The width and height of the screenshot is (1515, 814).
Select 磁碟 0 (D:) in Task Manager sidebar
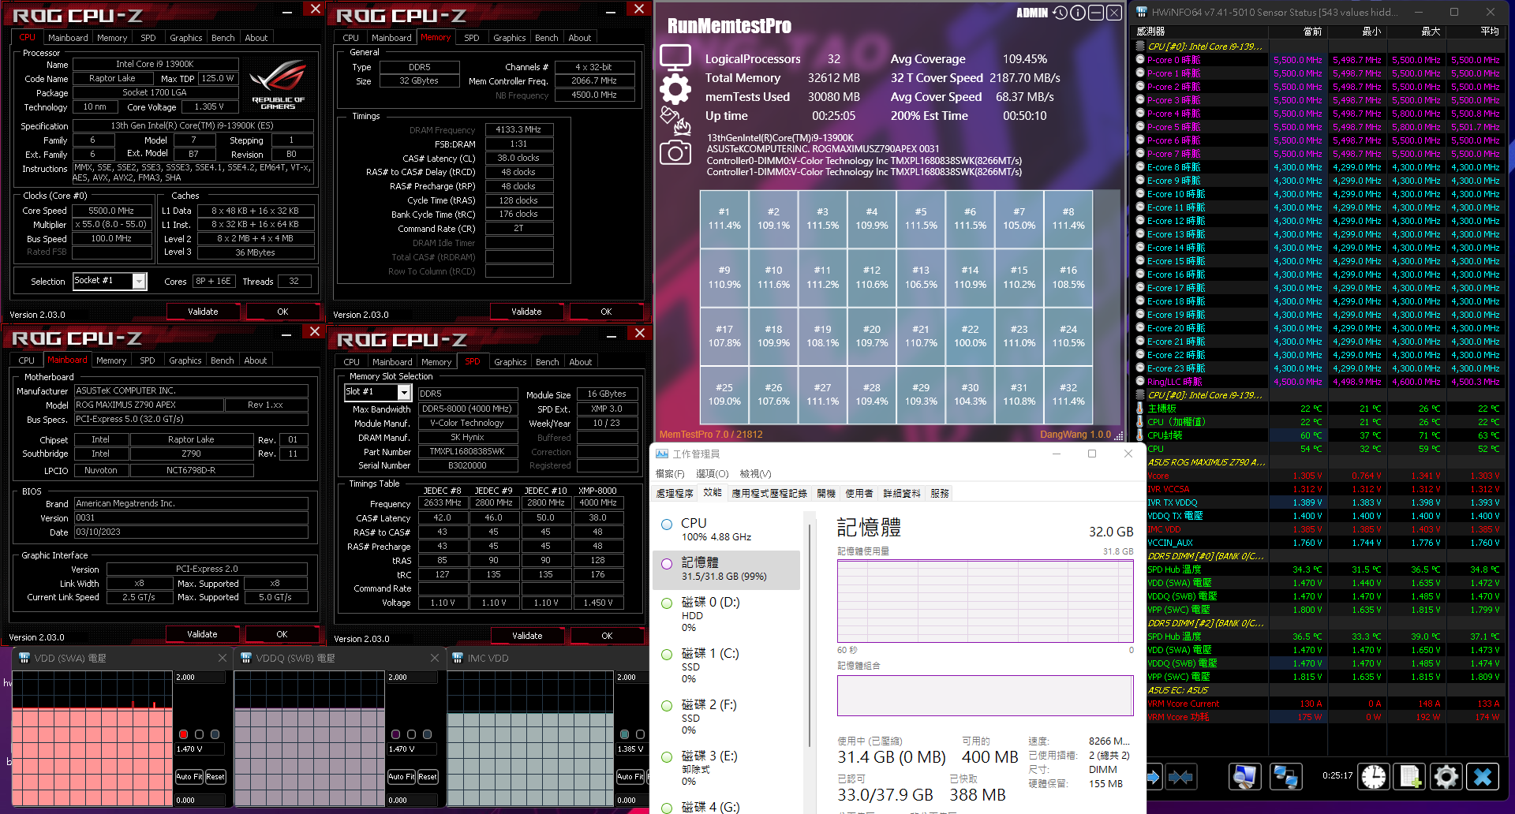click(x=726, y=614)
